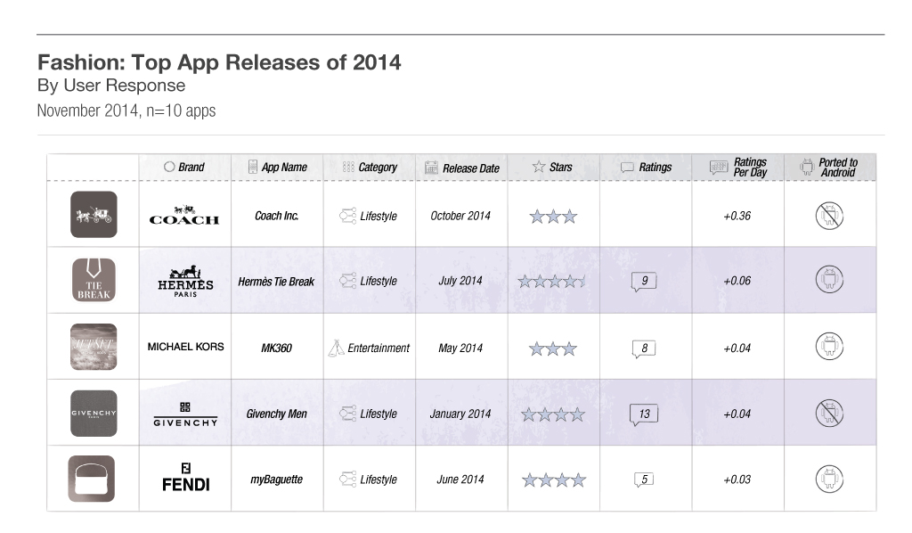Click the Lifestyle category icon in Coach row

pyautogui.click(x=347, y=216)
